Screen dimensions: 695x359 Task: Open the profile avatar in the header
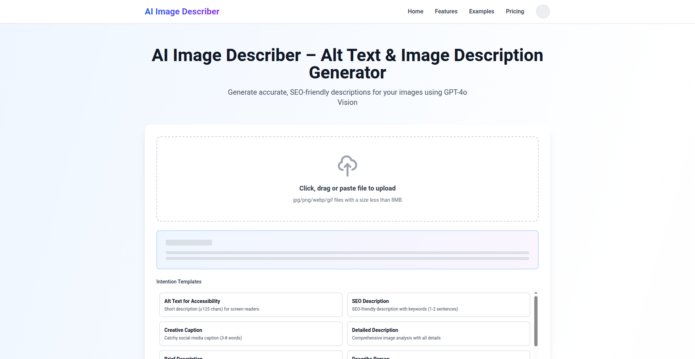coord(542,11)
